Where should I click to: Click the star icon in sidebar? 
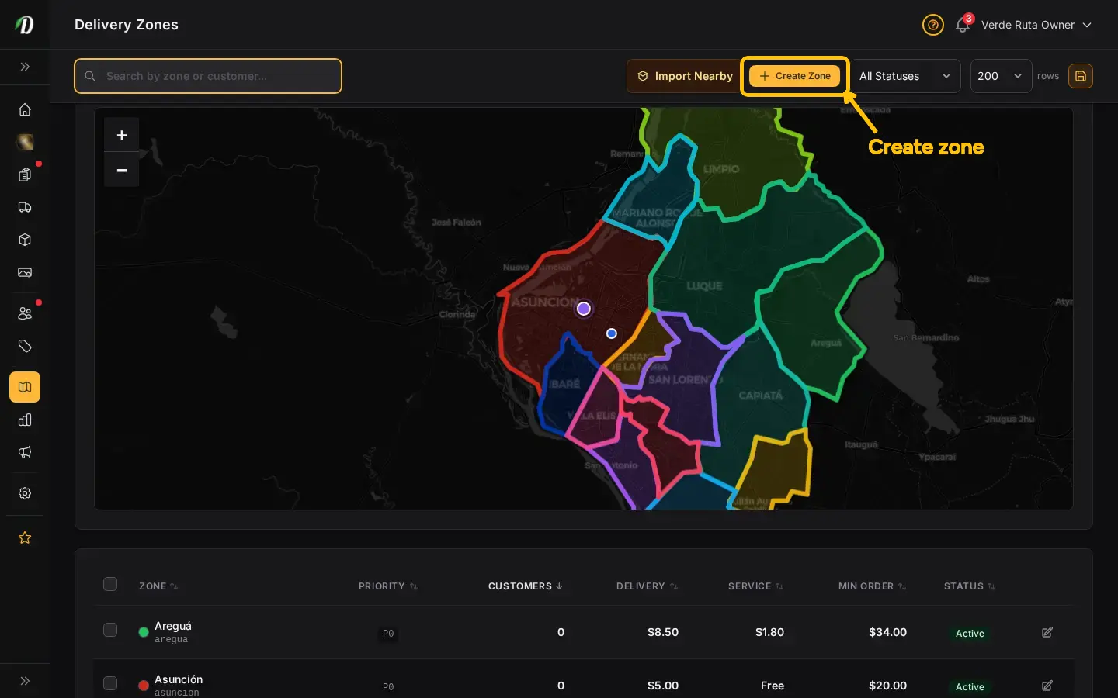25,537
